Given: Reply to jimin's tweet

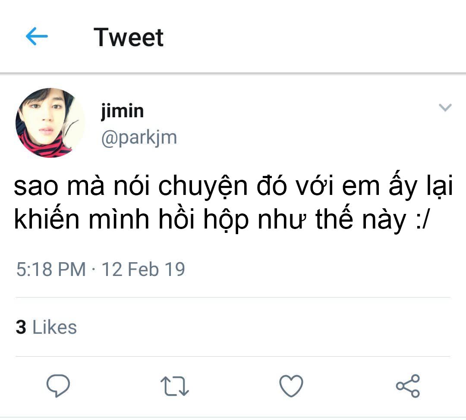Looking at the screenshot, I should pyautogui.click(x=58, y=385).
